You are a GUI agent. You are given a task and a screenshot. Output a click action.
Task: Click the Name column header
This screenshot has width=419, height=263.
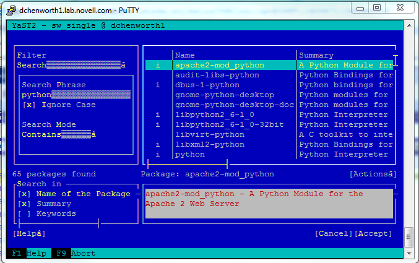point(185,55)
